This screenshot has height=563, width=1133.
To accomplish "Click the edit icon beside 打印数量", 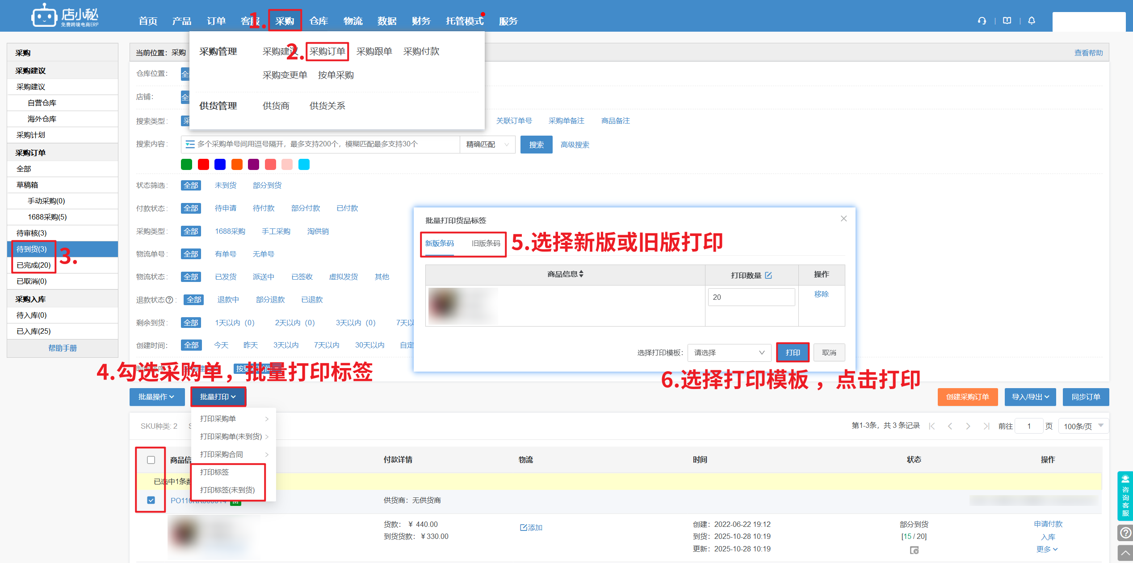I will point(768,275).
